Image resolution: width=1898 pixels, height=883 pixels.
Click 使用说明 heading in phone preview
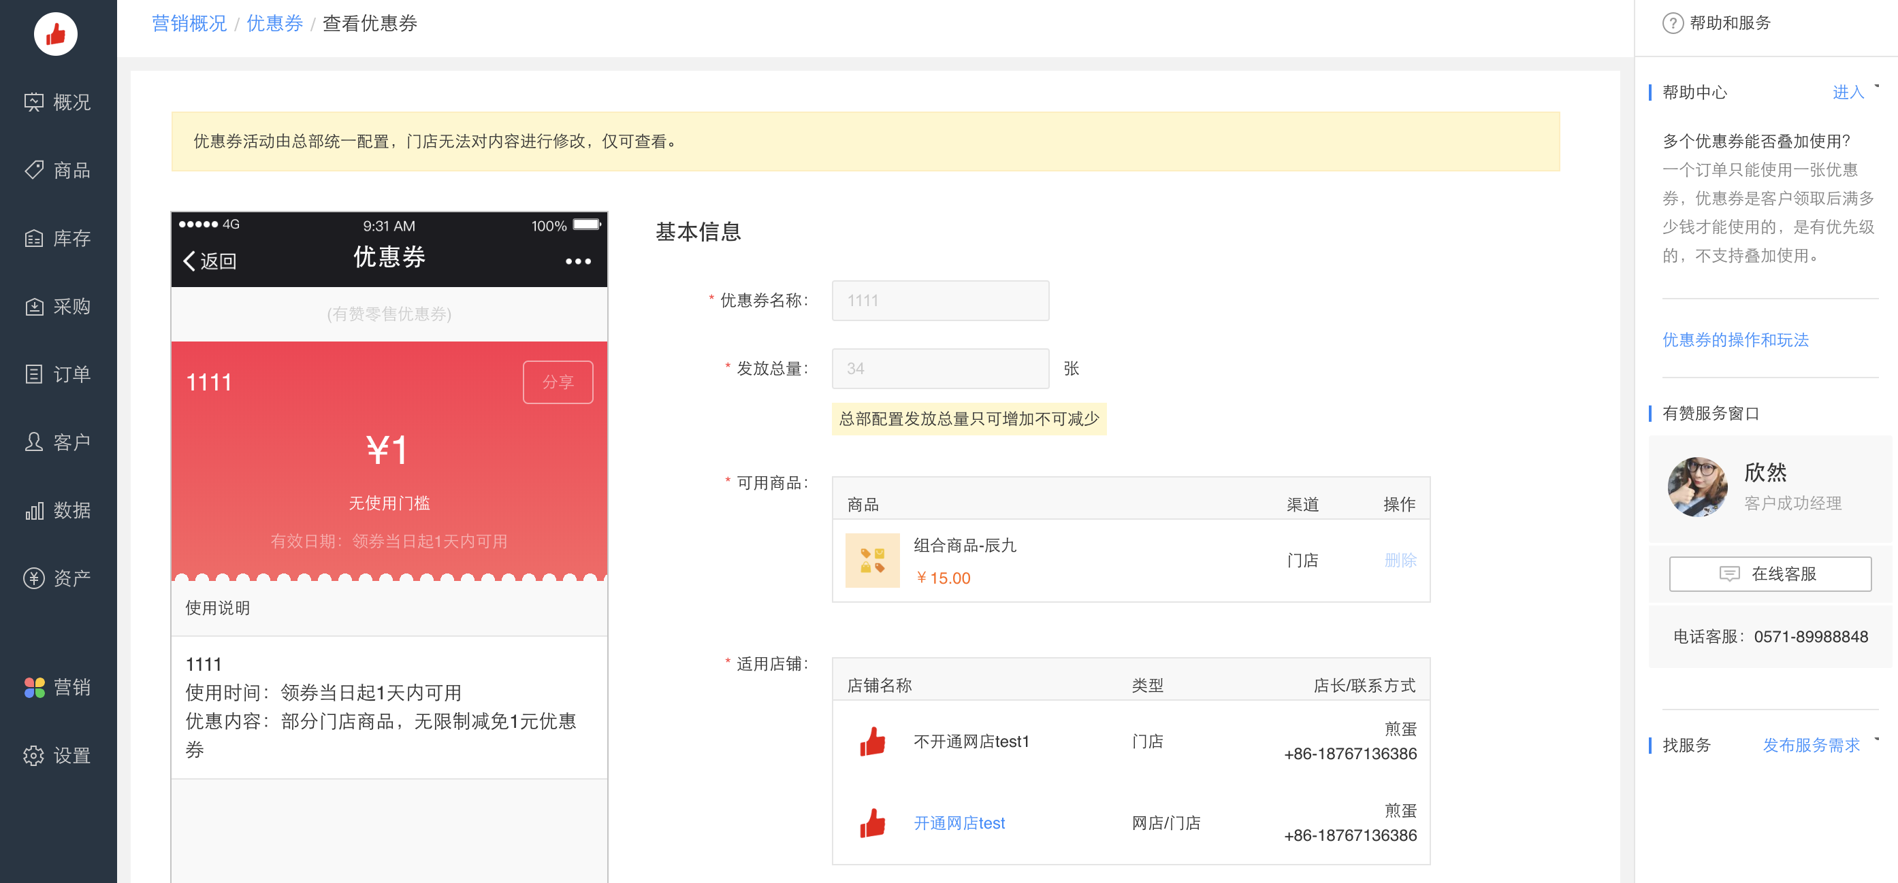coord(217,607)
